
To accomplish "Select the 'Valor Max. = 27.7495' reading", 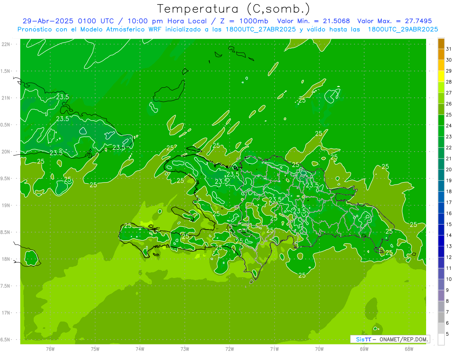I will click(394, 21).
